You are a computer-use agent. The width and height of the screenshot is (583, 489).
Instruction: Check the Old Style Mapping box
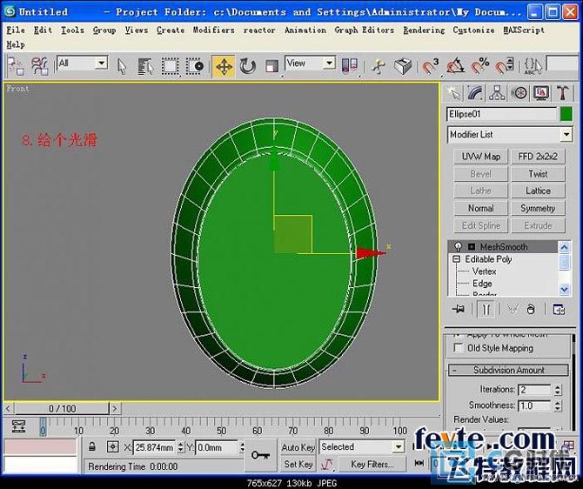pos(459,348)
